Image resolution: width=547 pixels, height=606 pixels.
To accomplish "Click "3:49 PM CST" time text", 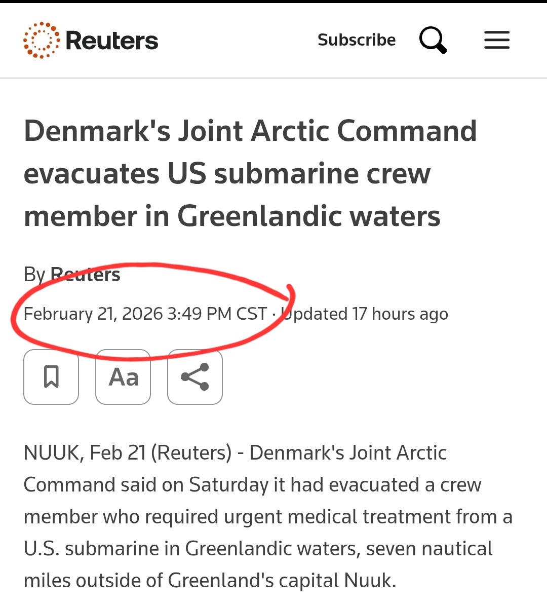I will [x=217, y=314].
